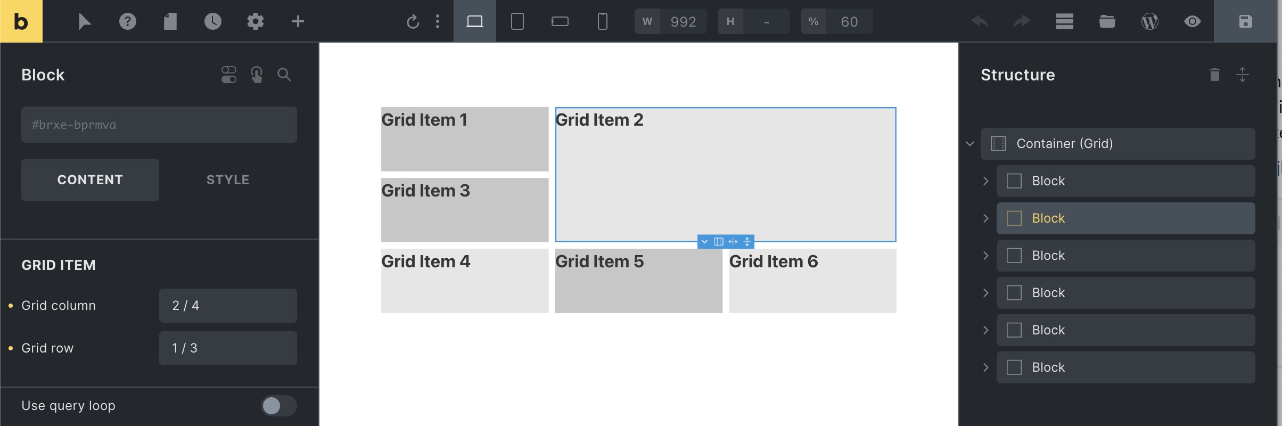Delete element using Structure trash icon
This screenshot has height=426, width=1282.
pos(1214,75)
